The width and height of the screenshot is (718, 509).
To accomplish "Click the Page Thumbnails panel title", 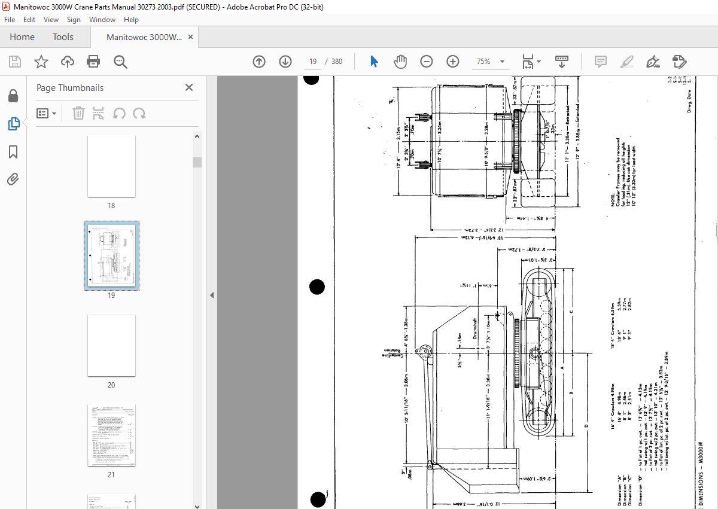I will click(x=70, y=87).
